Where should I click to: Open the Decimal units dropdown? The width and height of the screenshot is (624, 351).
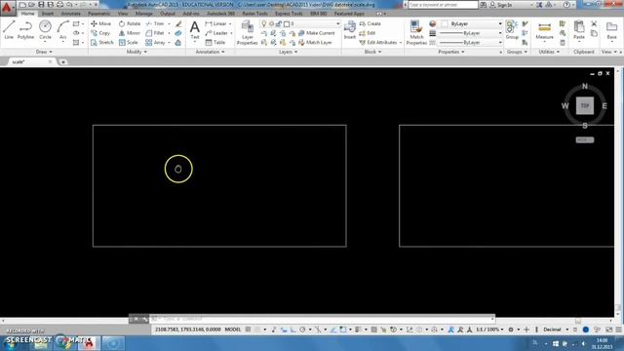click(556, 330)
